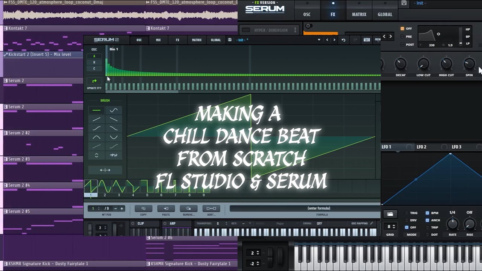Viewport: 482px width, 271px height.
Task: Click the OSC Mapping pencil icon
Action: point(372,223)
